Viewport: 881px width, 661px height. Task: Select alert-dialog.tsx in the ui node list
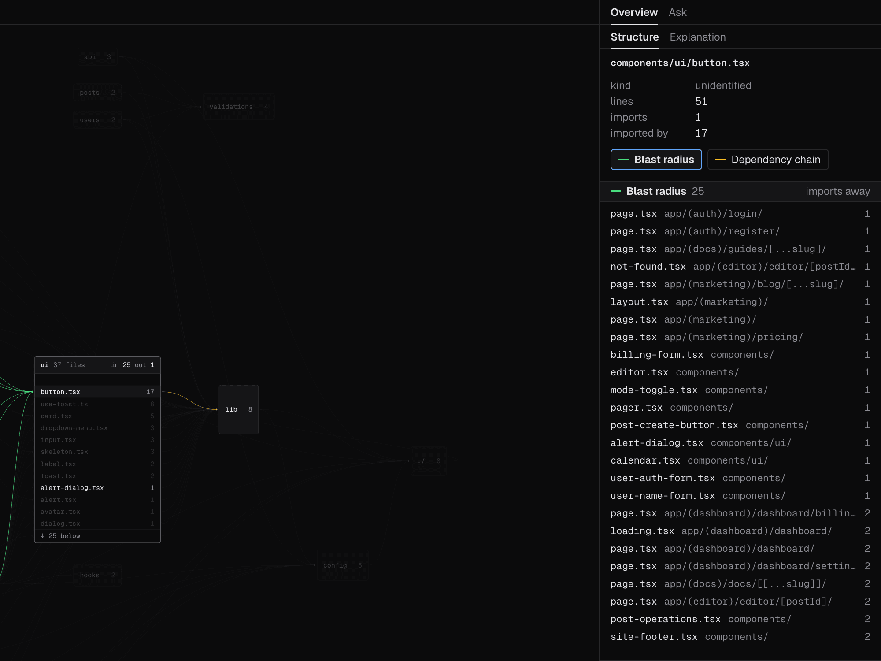97,488
